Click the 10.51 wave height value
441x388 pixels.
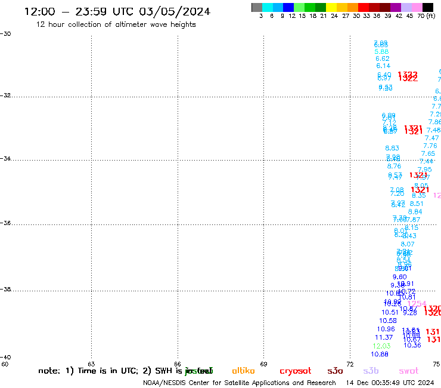[x=390, y=312]
